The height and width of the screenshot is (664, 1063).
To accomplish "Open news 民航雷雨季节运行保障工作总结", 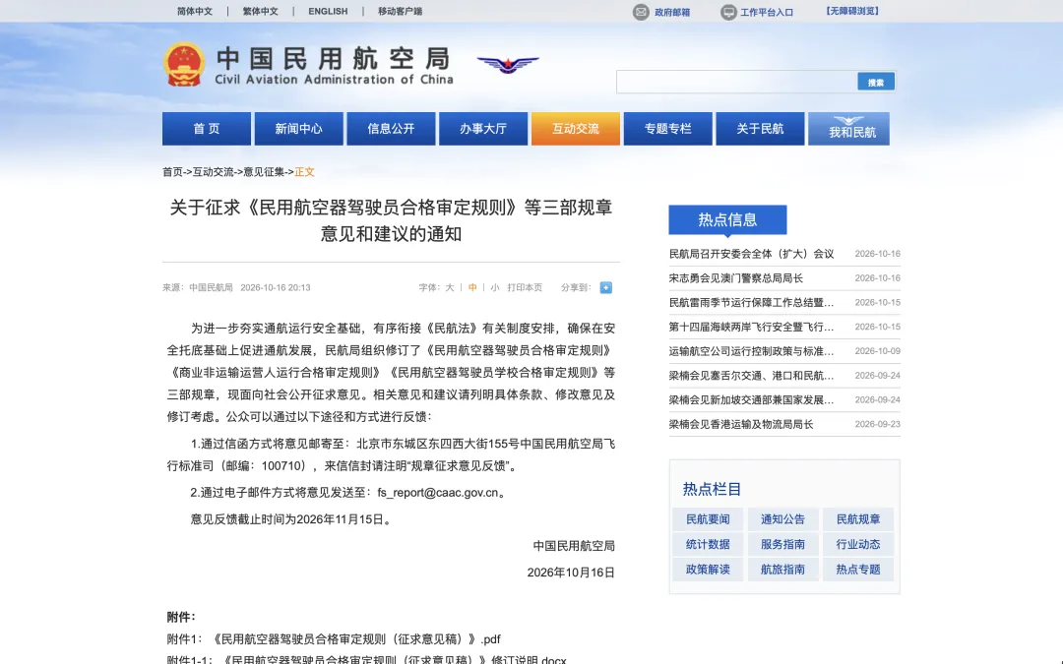I will tap(751, 302).
